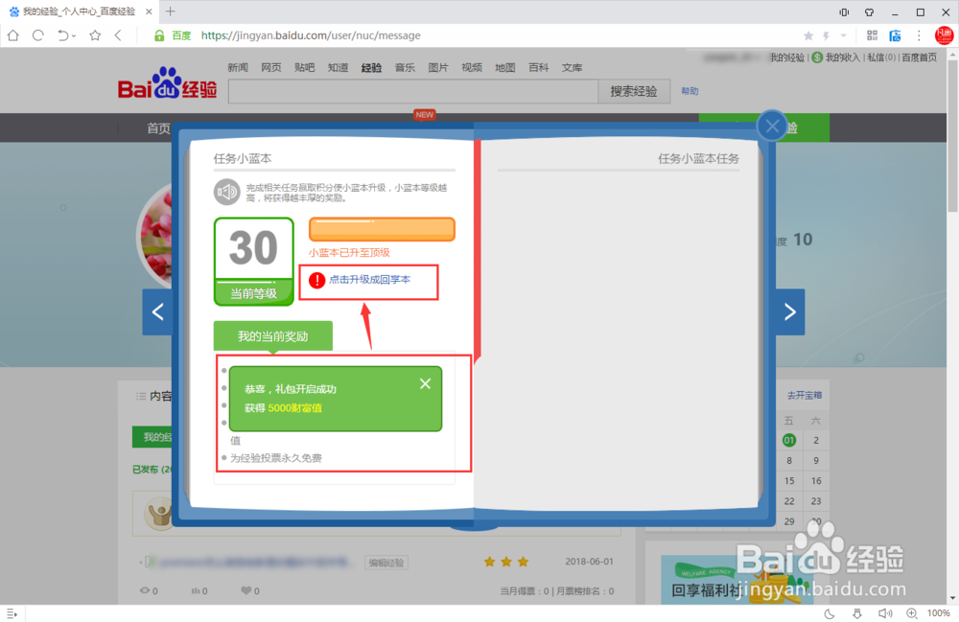Viewport: 959px width, 622px height.
Task: Go to 百度首页 link
Action: click(920, 58)
